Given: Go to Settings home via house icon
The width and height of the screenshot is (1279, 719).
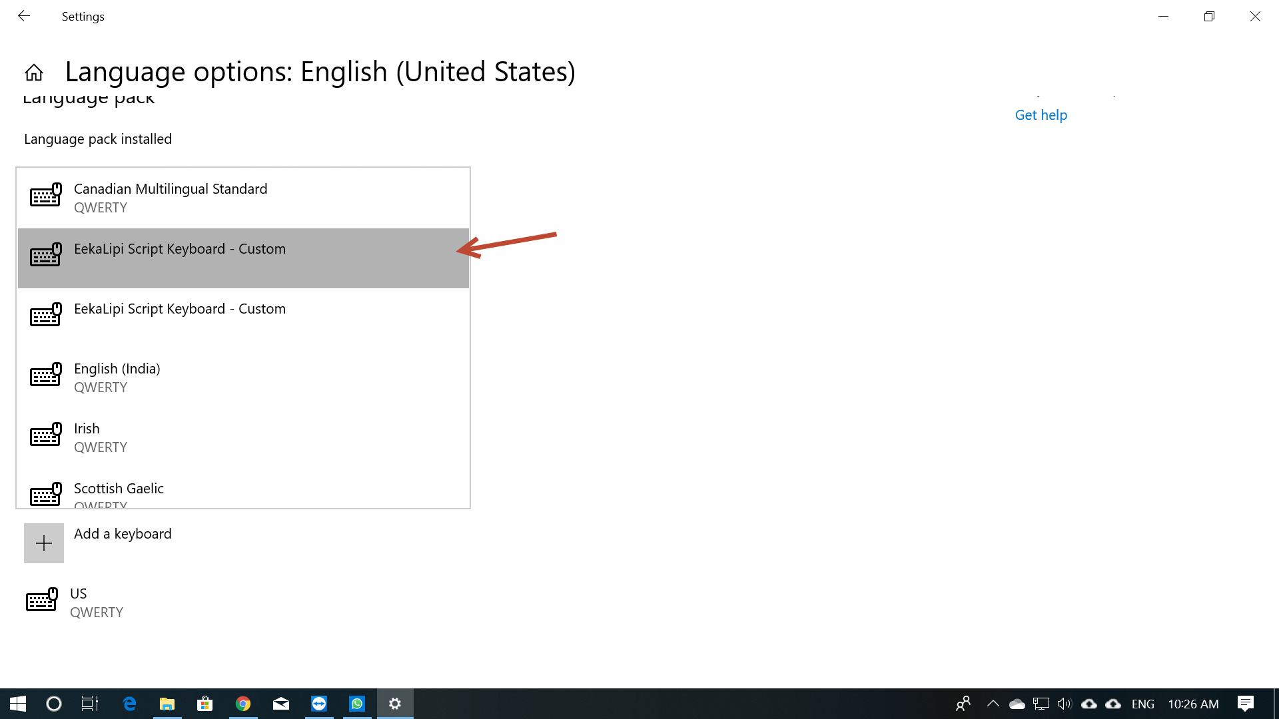Looking at the screenshot, I should [34, 72].
